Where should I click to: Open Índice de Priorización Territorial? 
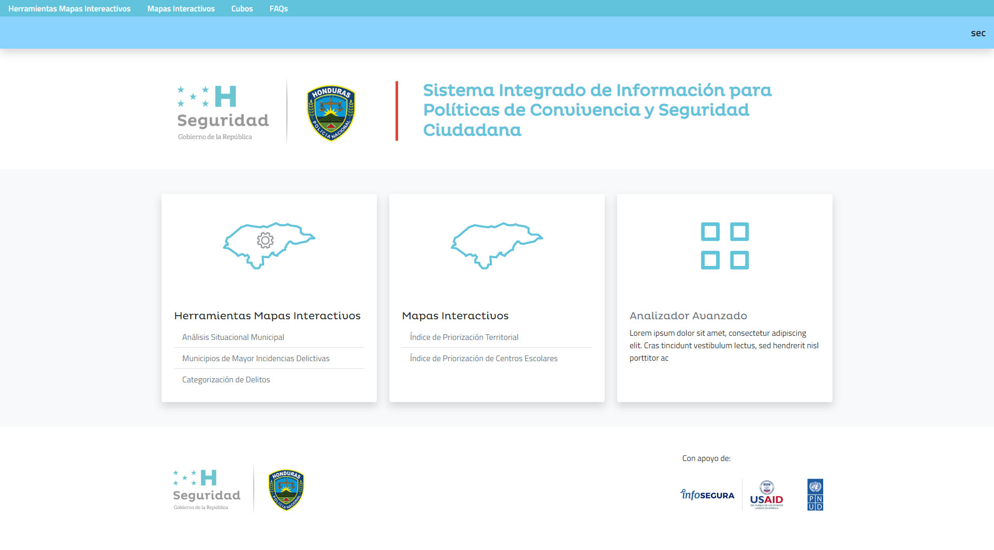point(464,337)
